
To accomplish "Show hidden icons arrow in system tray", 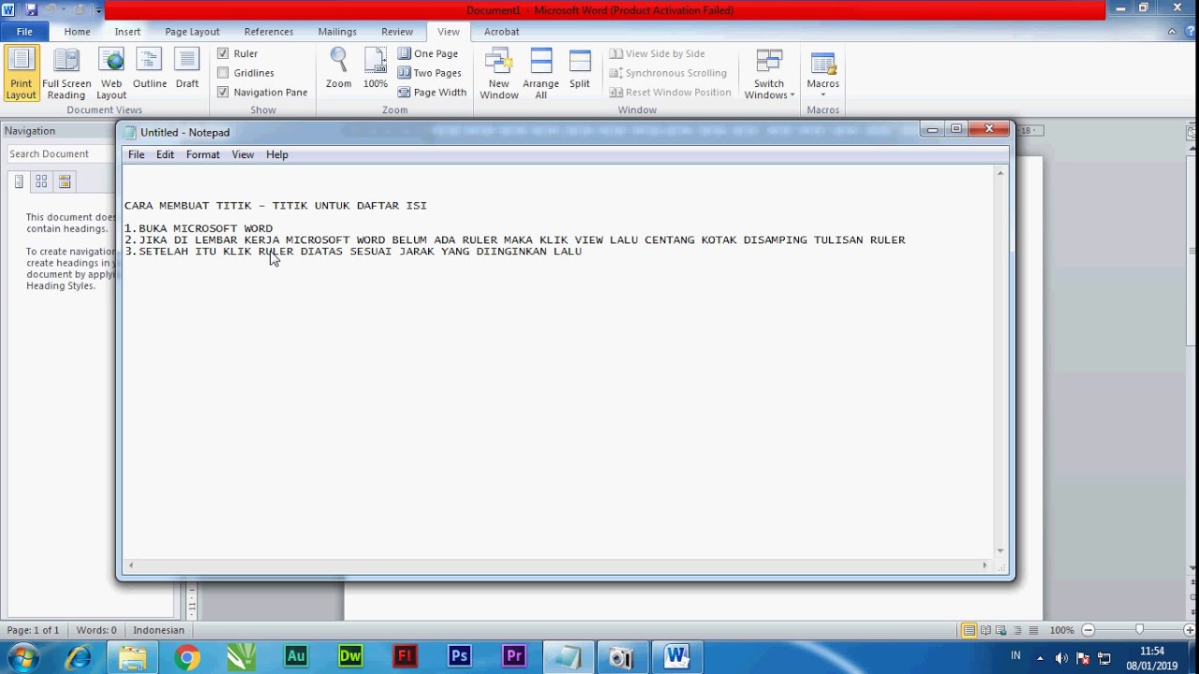I will click(1040, 658).
